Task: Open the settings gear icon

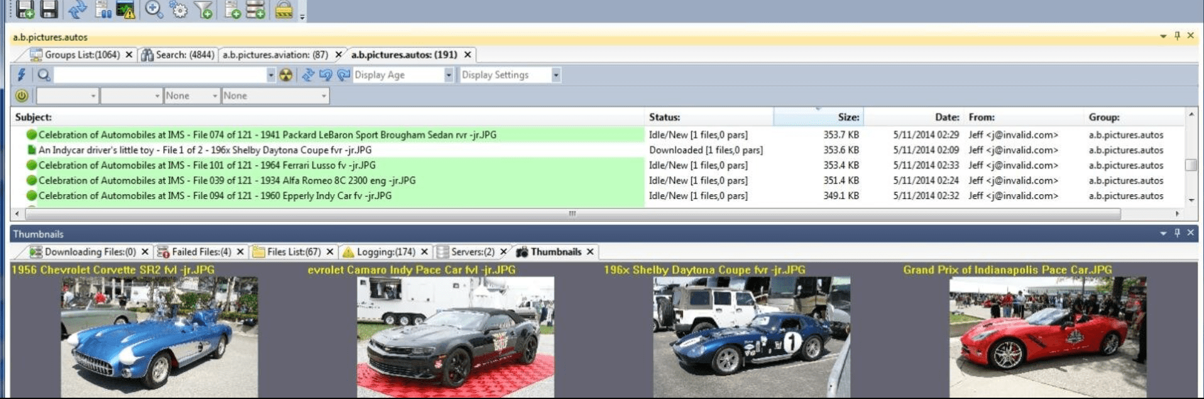Action: [x=179, y=9]
